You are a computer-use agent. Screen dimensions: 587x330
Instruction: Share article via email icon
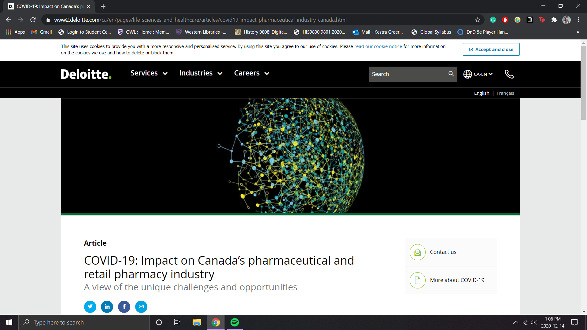click(141, 306)
